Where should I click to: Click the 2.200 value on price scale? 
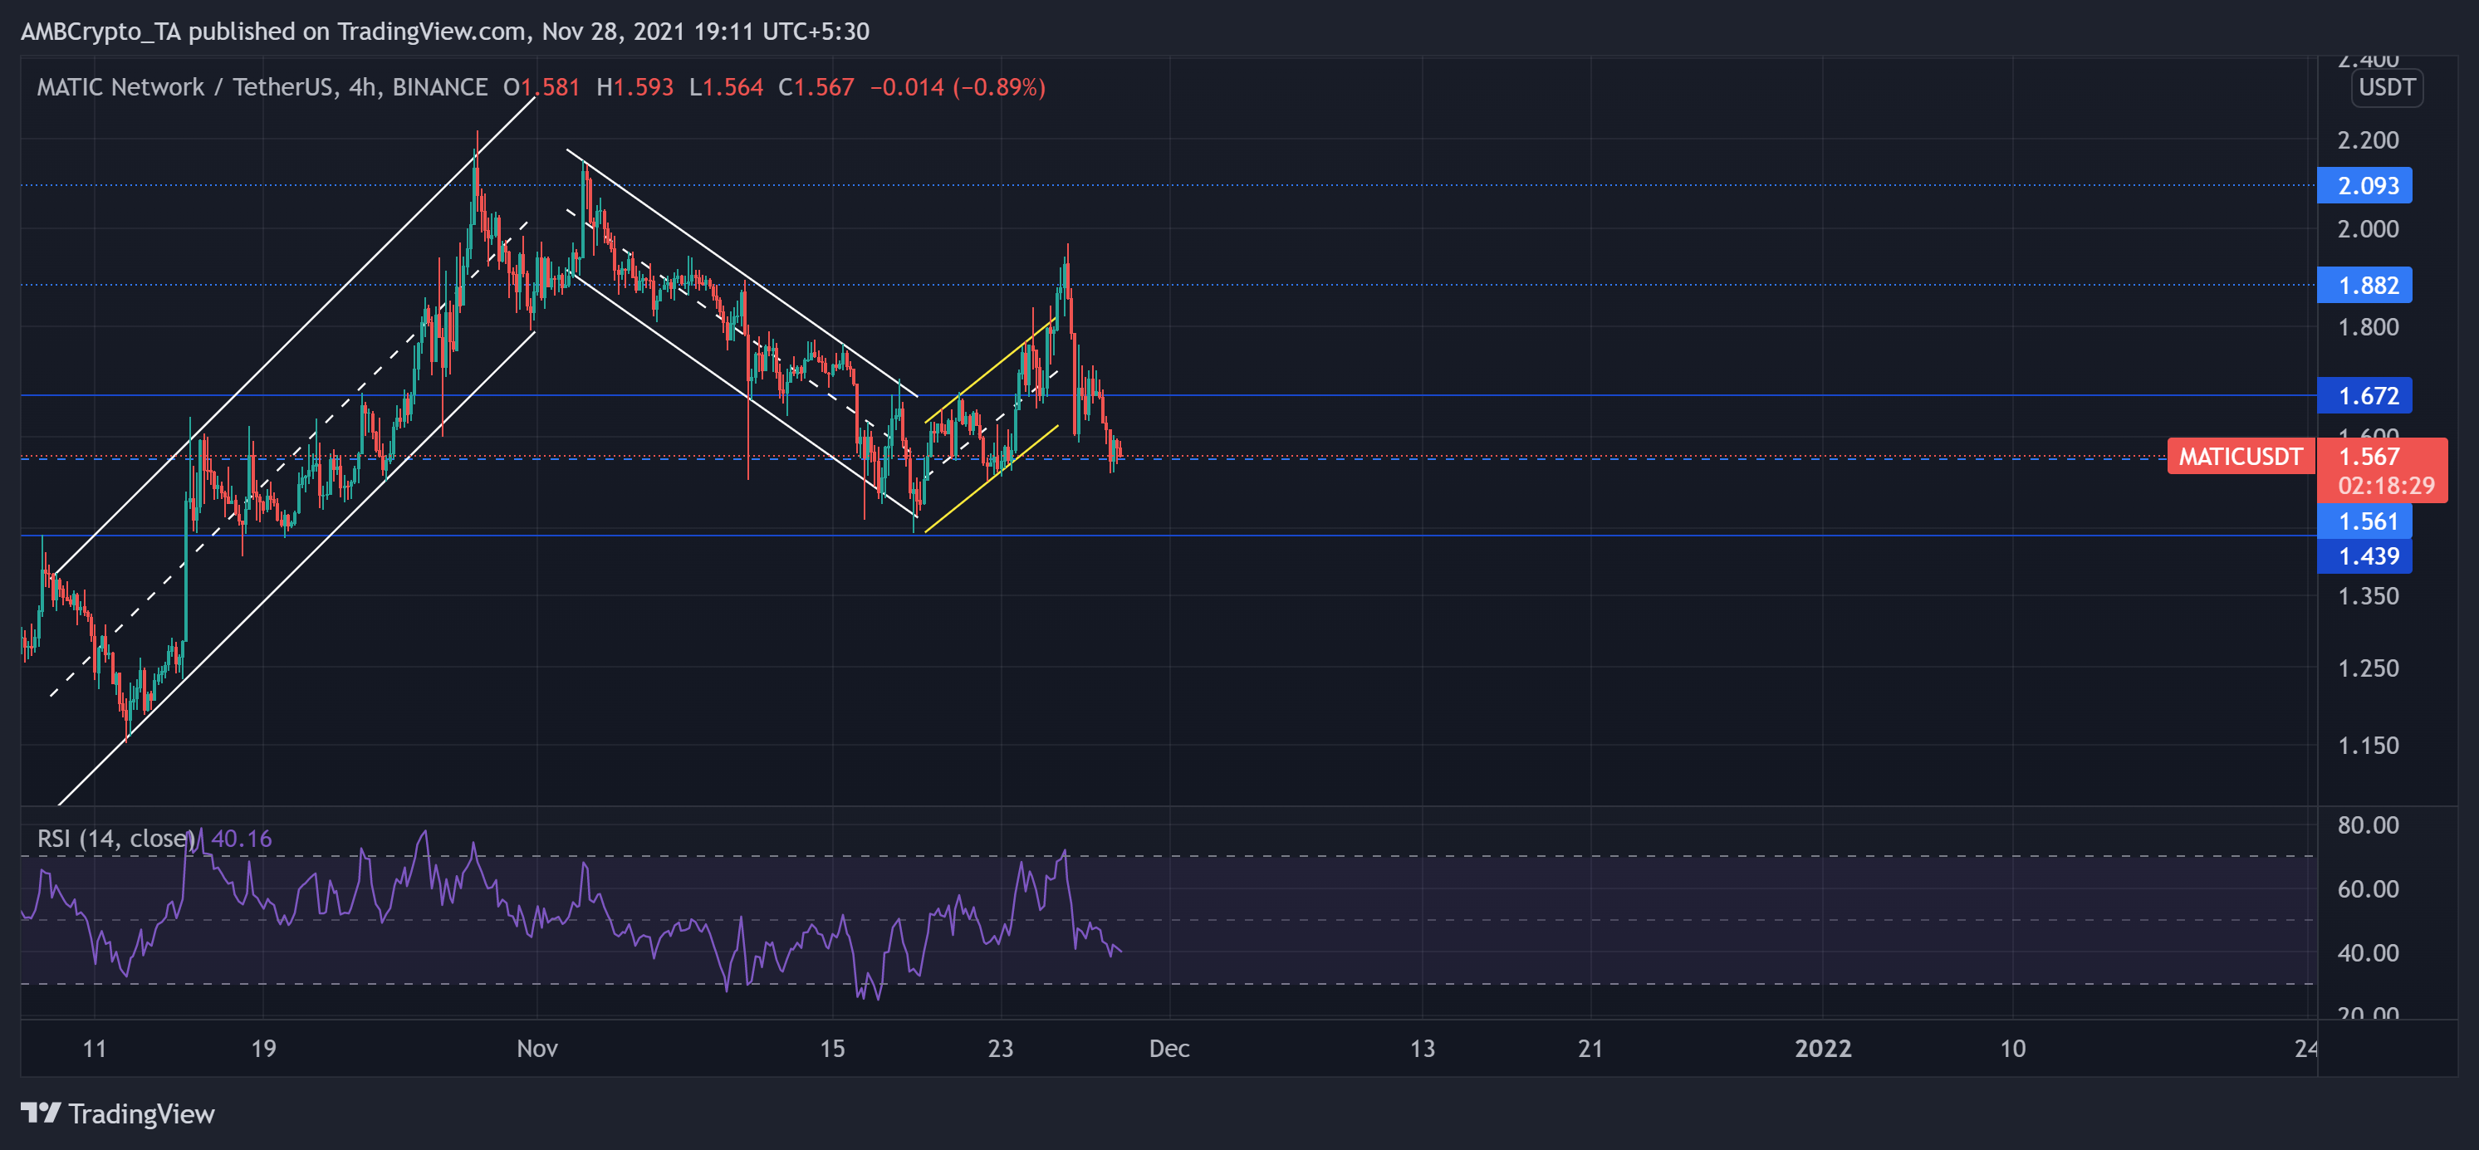click(2368, 140)
